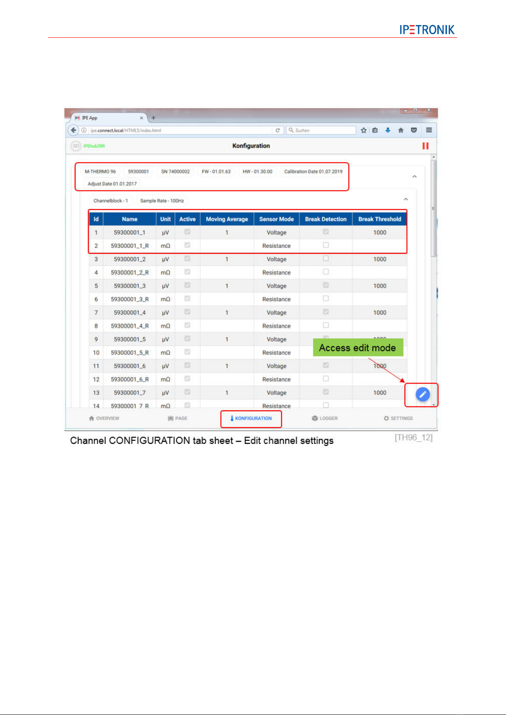Click Break Threshold 1000 for 59300001_7
Image resolution: width=506 pixels, height=715 pixels.
click(379, 393)
